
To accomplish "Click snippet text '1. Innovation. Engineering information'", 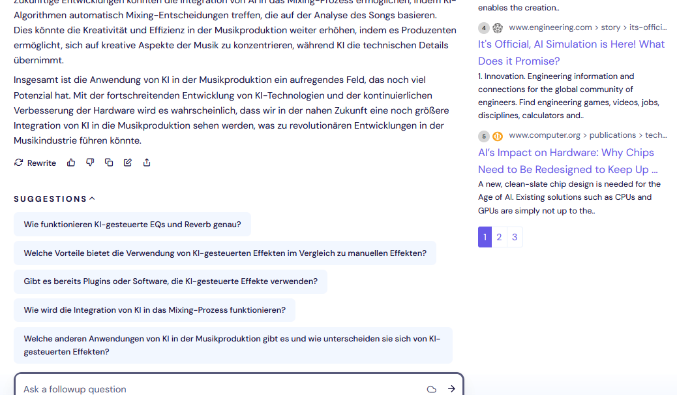I will [569, 96].
